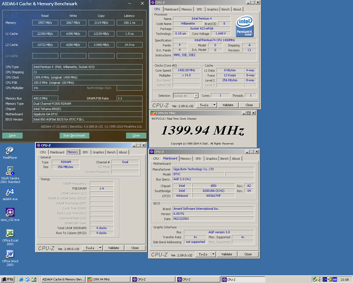Select the Office Word 2003 shortcut
Screen dimensions: 353x283
point(10,258)
